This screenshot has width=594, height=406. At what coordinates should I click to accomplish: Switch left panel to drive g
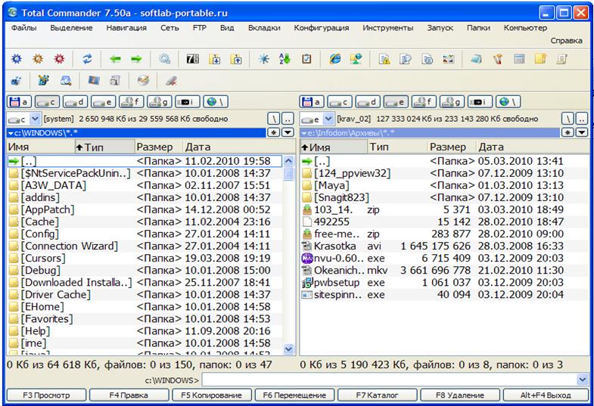160,102
